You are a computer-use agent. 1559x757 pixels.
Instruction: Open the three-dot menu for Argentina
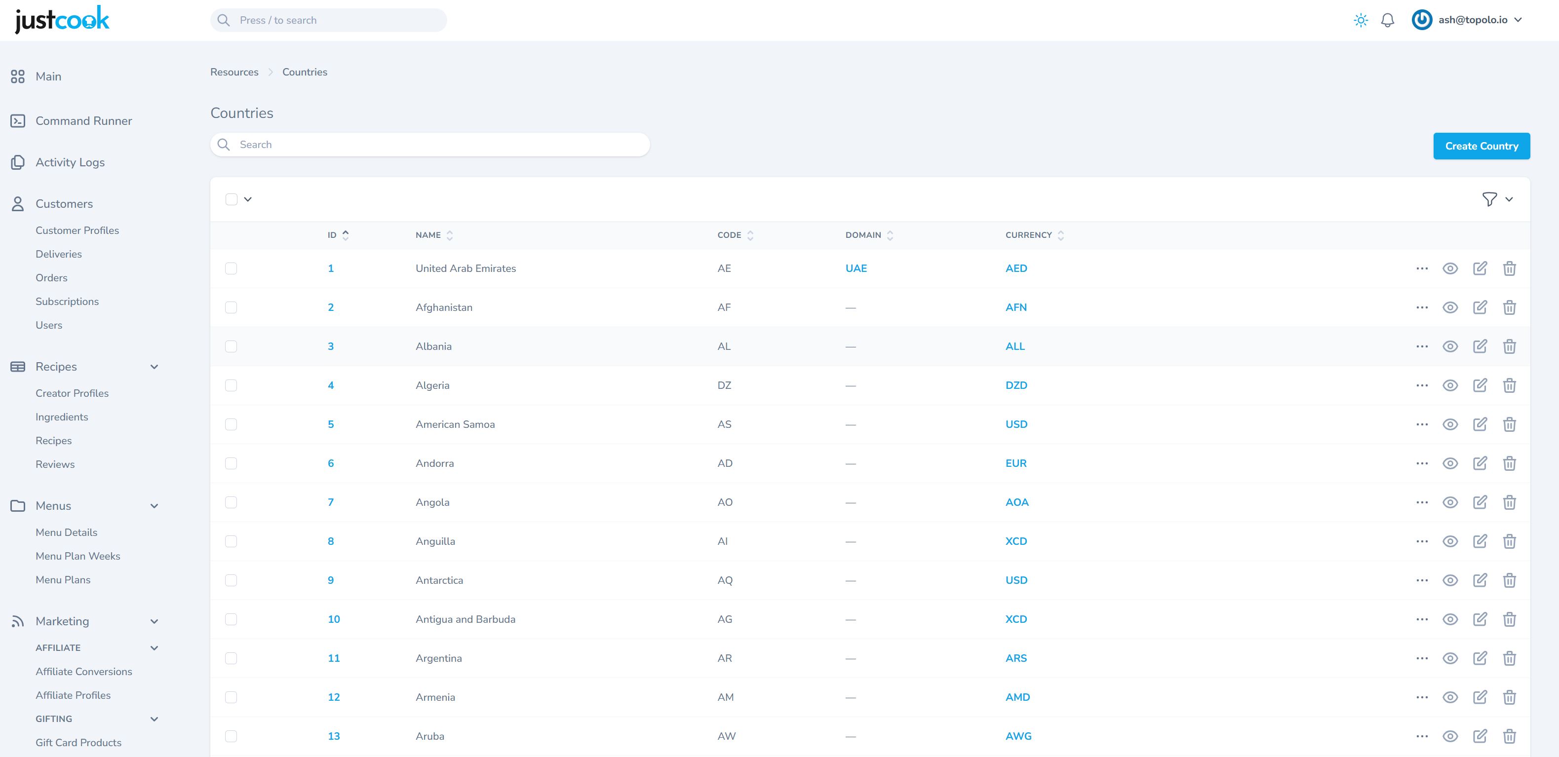pos(1422,658)
